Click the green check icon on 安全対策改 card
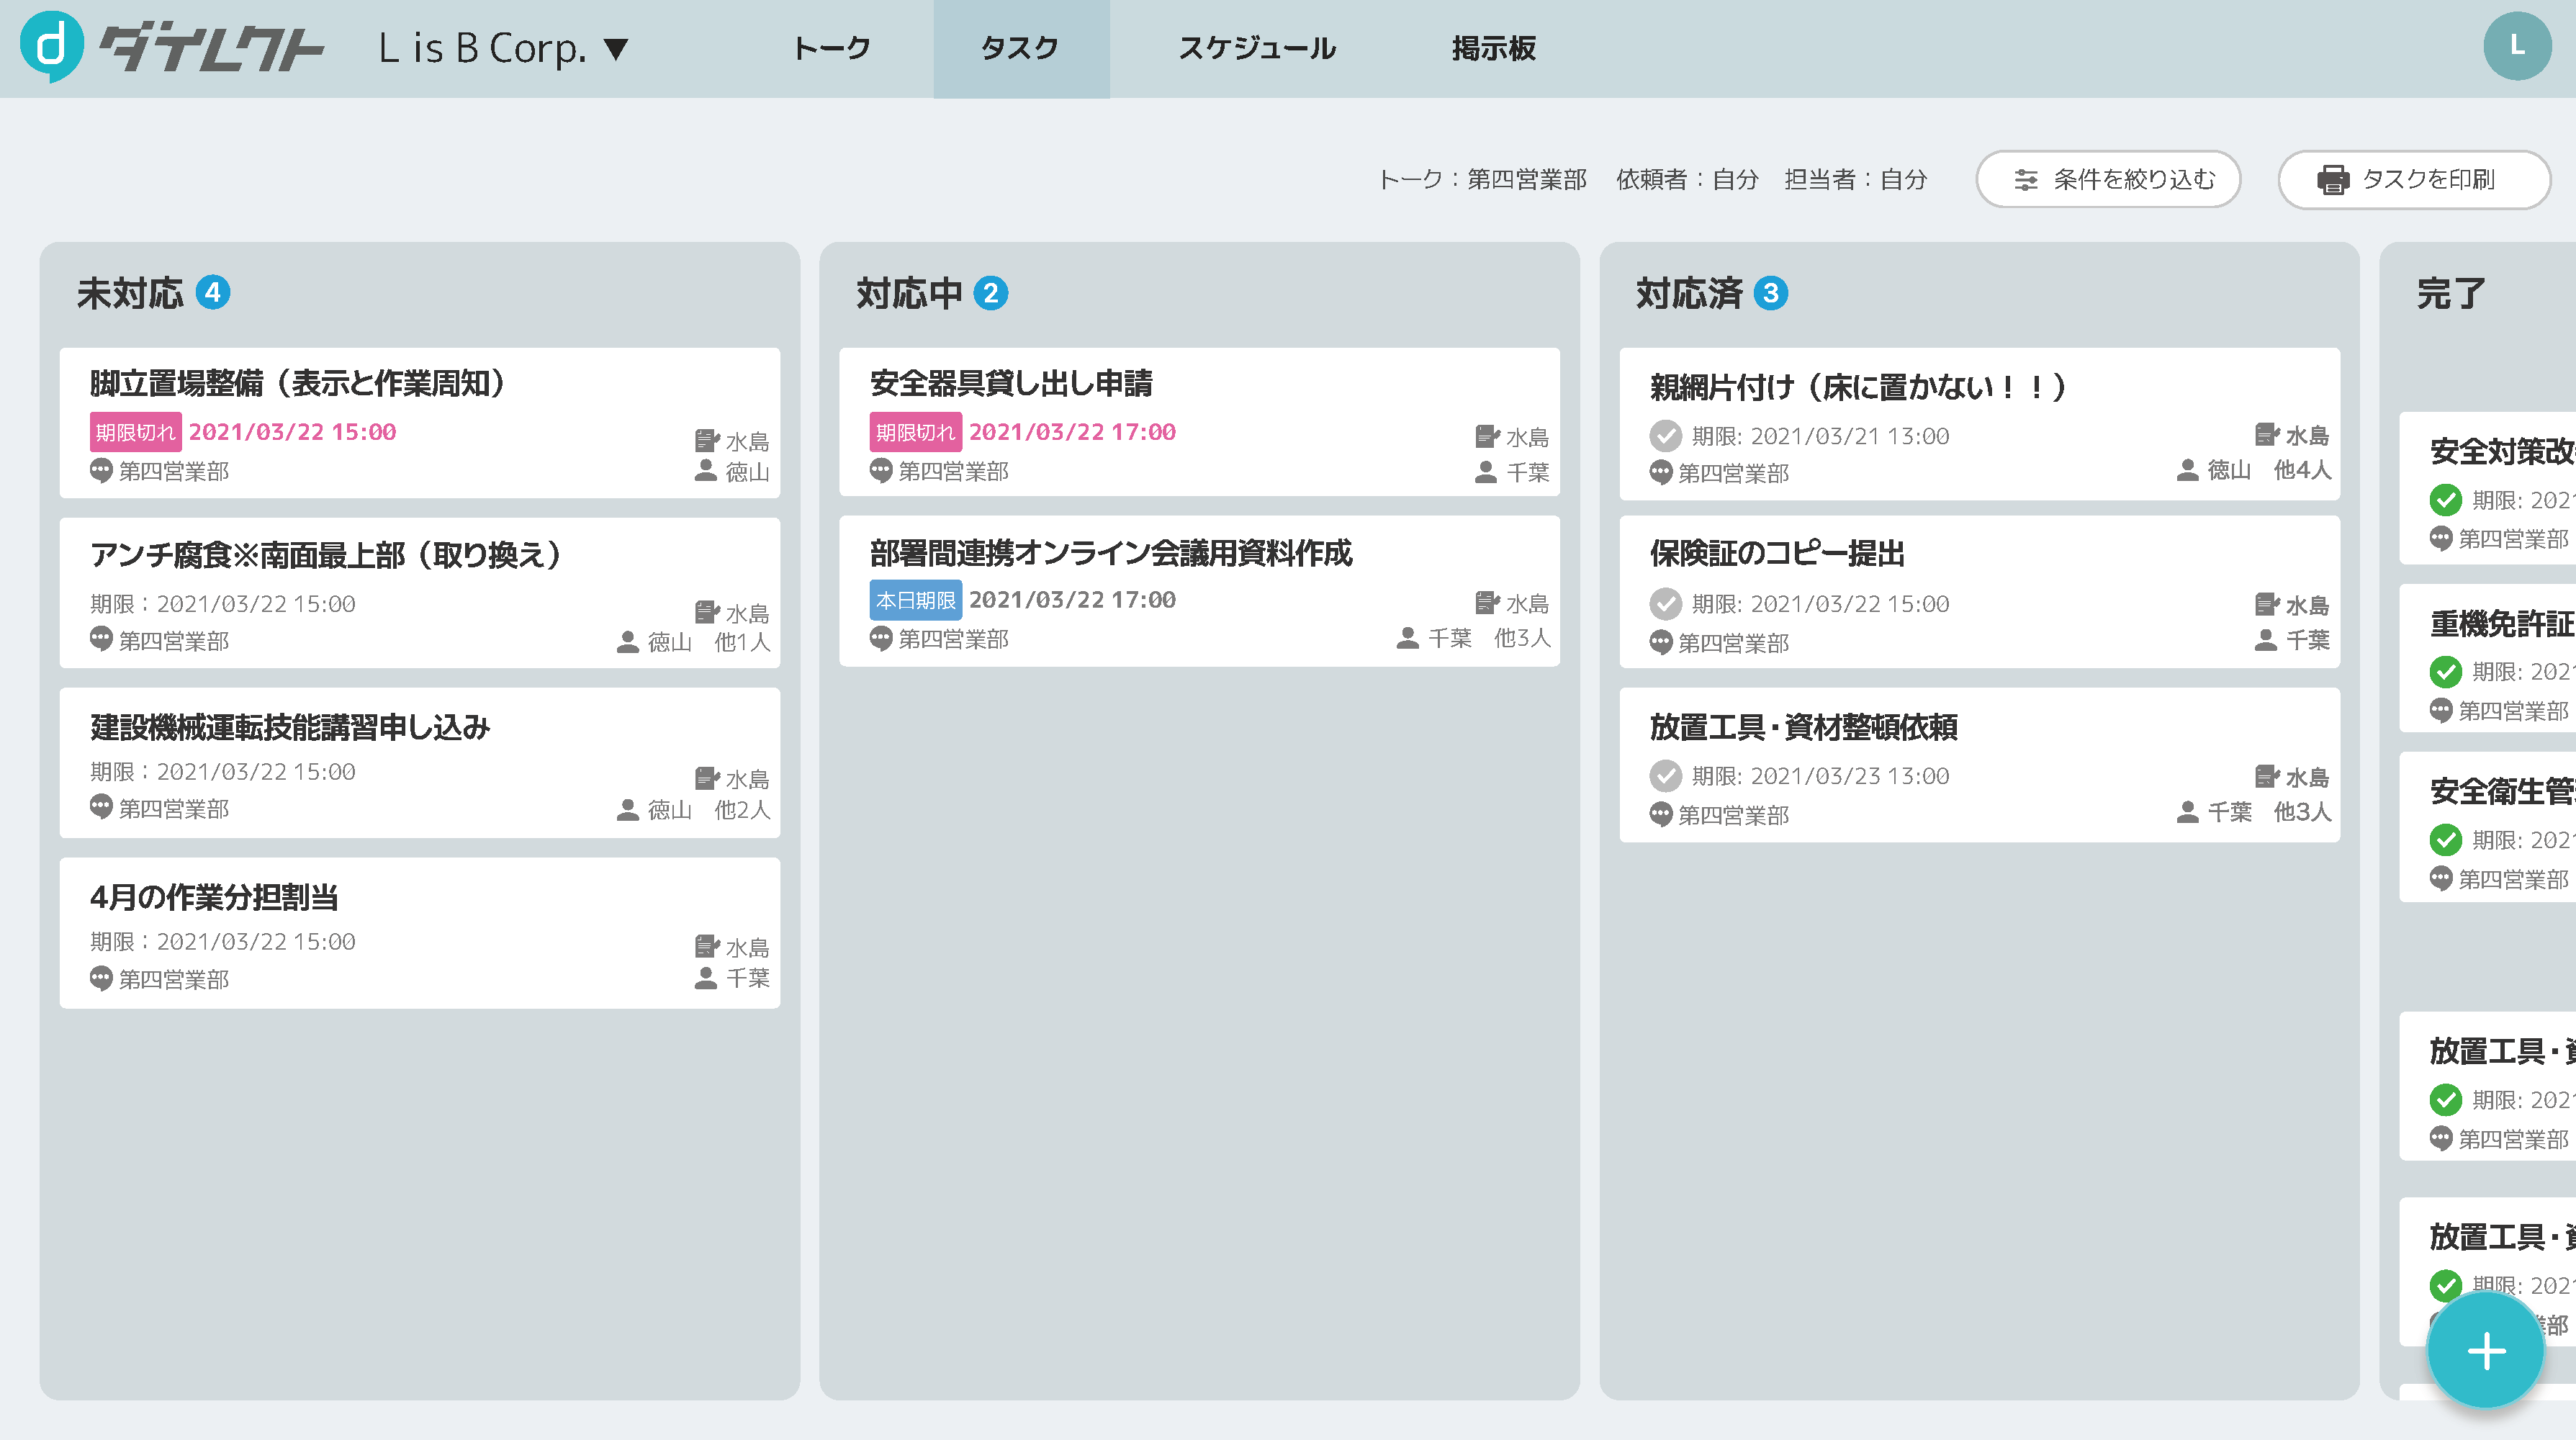This screenshot has height=1440, width=2576. (2447, 500)
